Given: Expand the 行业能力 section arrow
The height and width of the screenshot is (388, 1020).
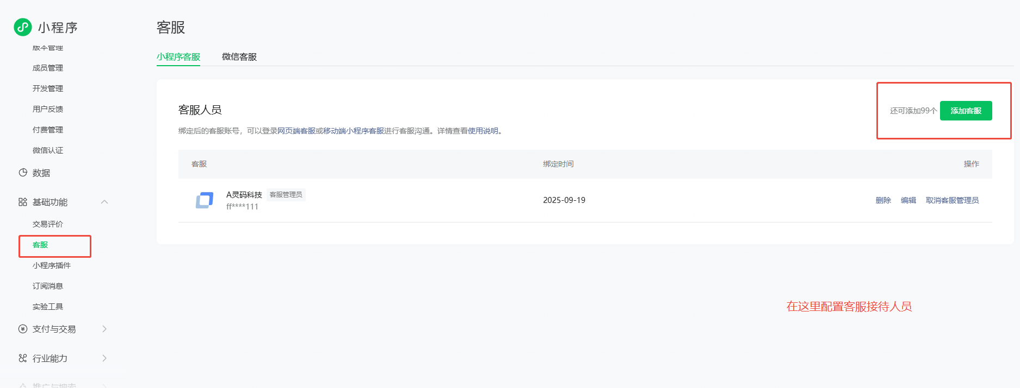Looking at the screenshot, I should click(104, 358).
